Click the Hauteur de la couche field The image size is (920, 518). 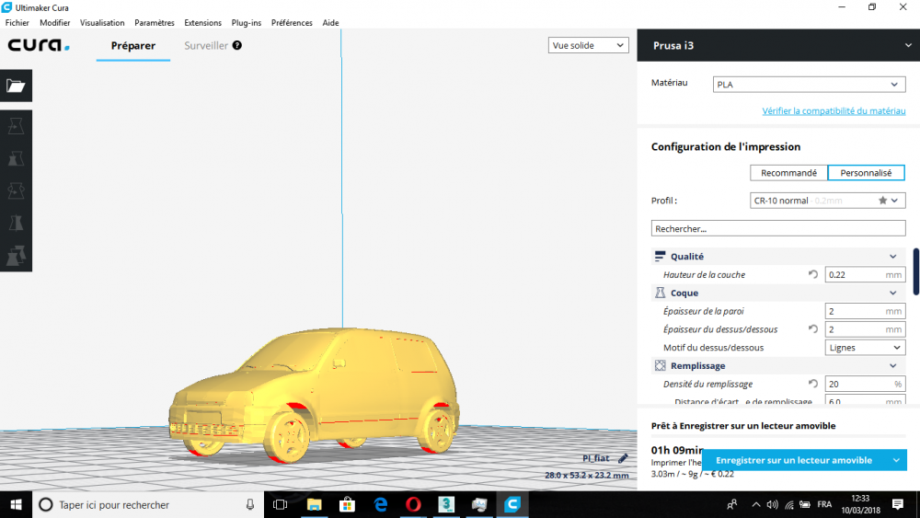coord(865,274)
